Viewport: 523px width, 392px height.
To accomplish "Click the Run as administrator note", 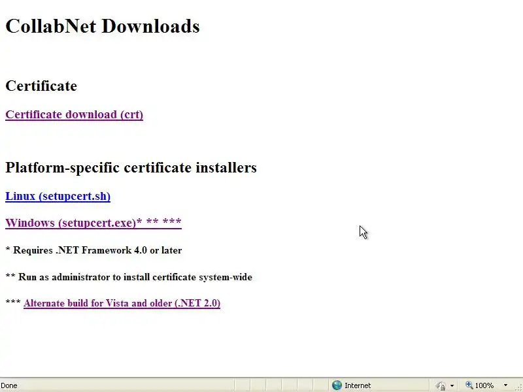I will point(129,277).
